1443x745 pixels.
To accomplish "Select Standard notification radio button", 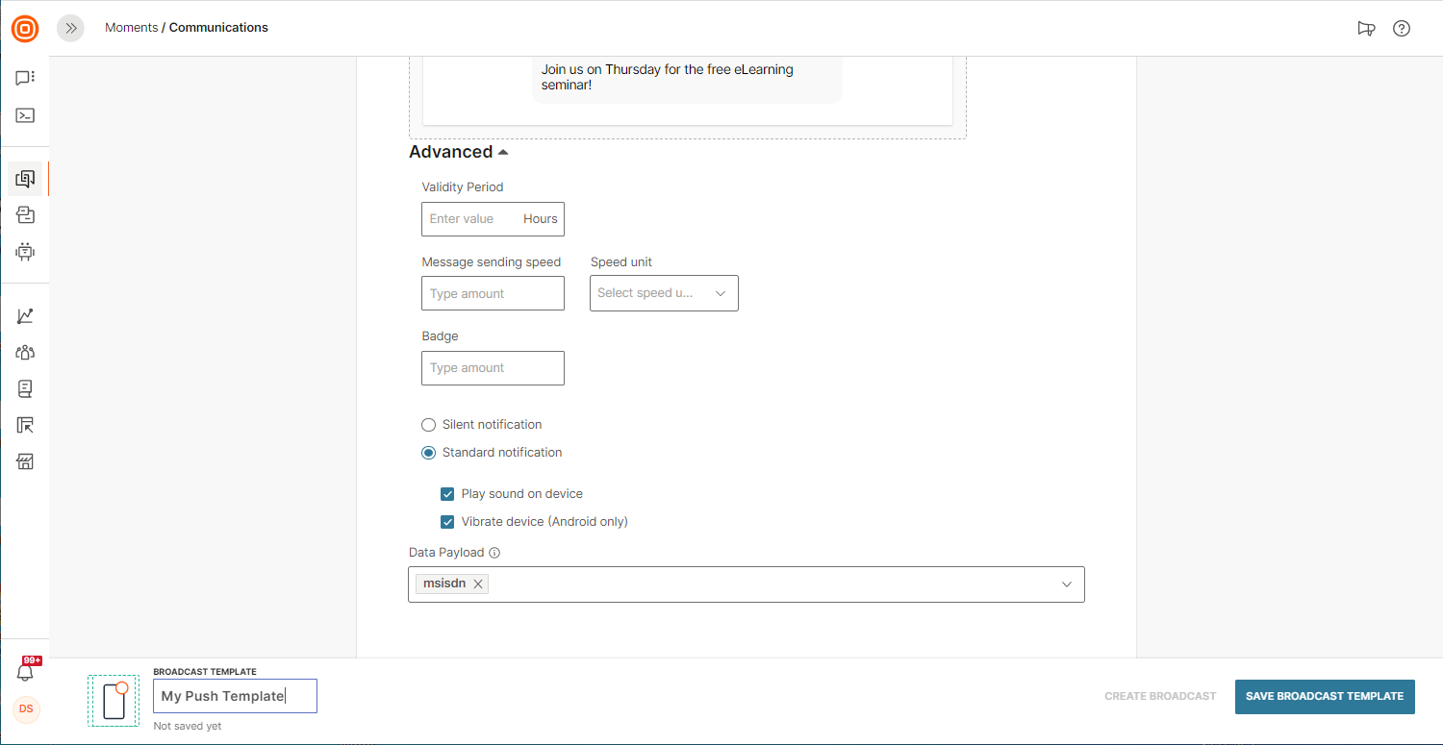I will coord(429,453).
